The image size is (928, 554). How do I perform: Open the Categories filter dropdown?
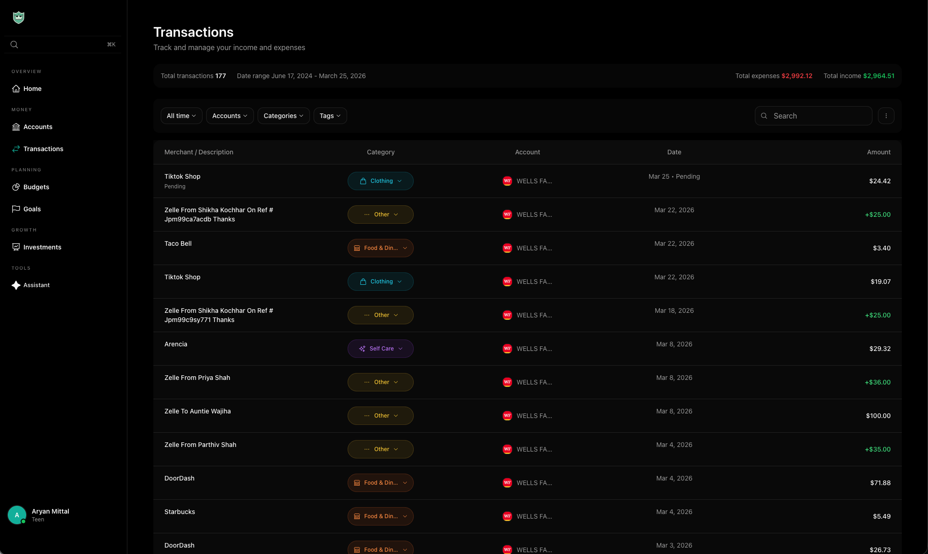pyautogui.click(x=283, y=116)
